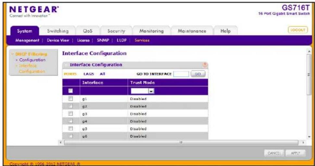The height and width of the screenshot is (166, 315).
Task: Click the APPLY button
Action: (296, 153)
